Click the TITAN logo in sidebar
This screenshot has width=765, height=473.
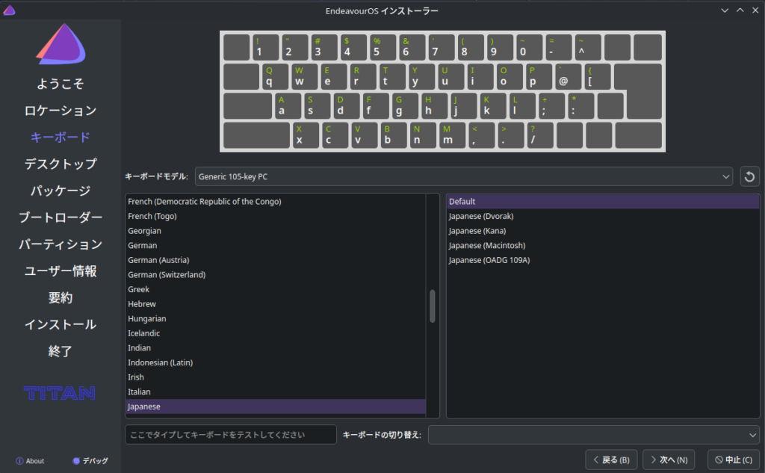tap(60, 393)
